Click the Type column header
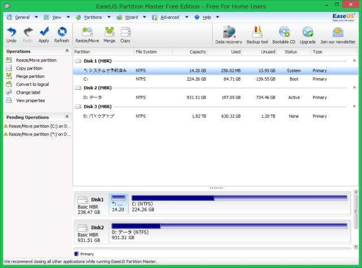 tap(334, 52)
